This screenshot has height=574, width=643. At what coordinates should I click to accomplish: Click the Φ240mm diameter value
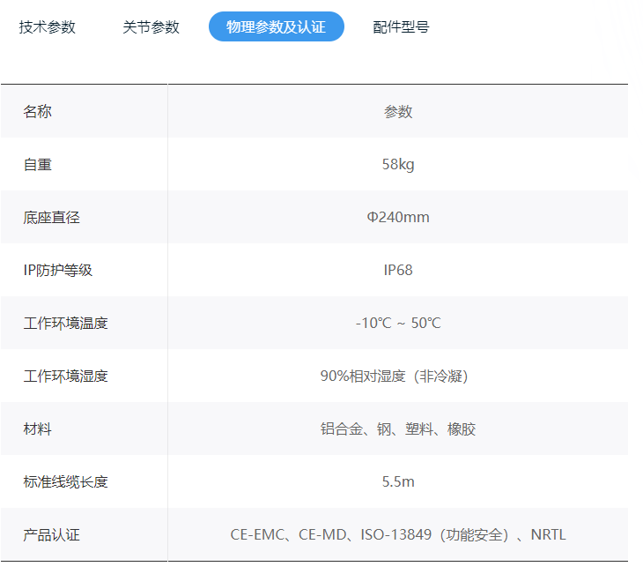point(398,218)
